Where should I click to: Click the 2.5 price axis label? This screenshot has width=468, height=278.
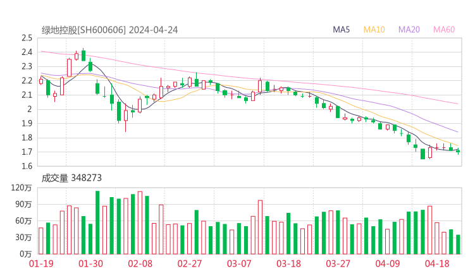pyautogui.click(x=27, y=38)
